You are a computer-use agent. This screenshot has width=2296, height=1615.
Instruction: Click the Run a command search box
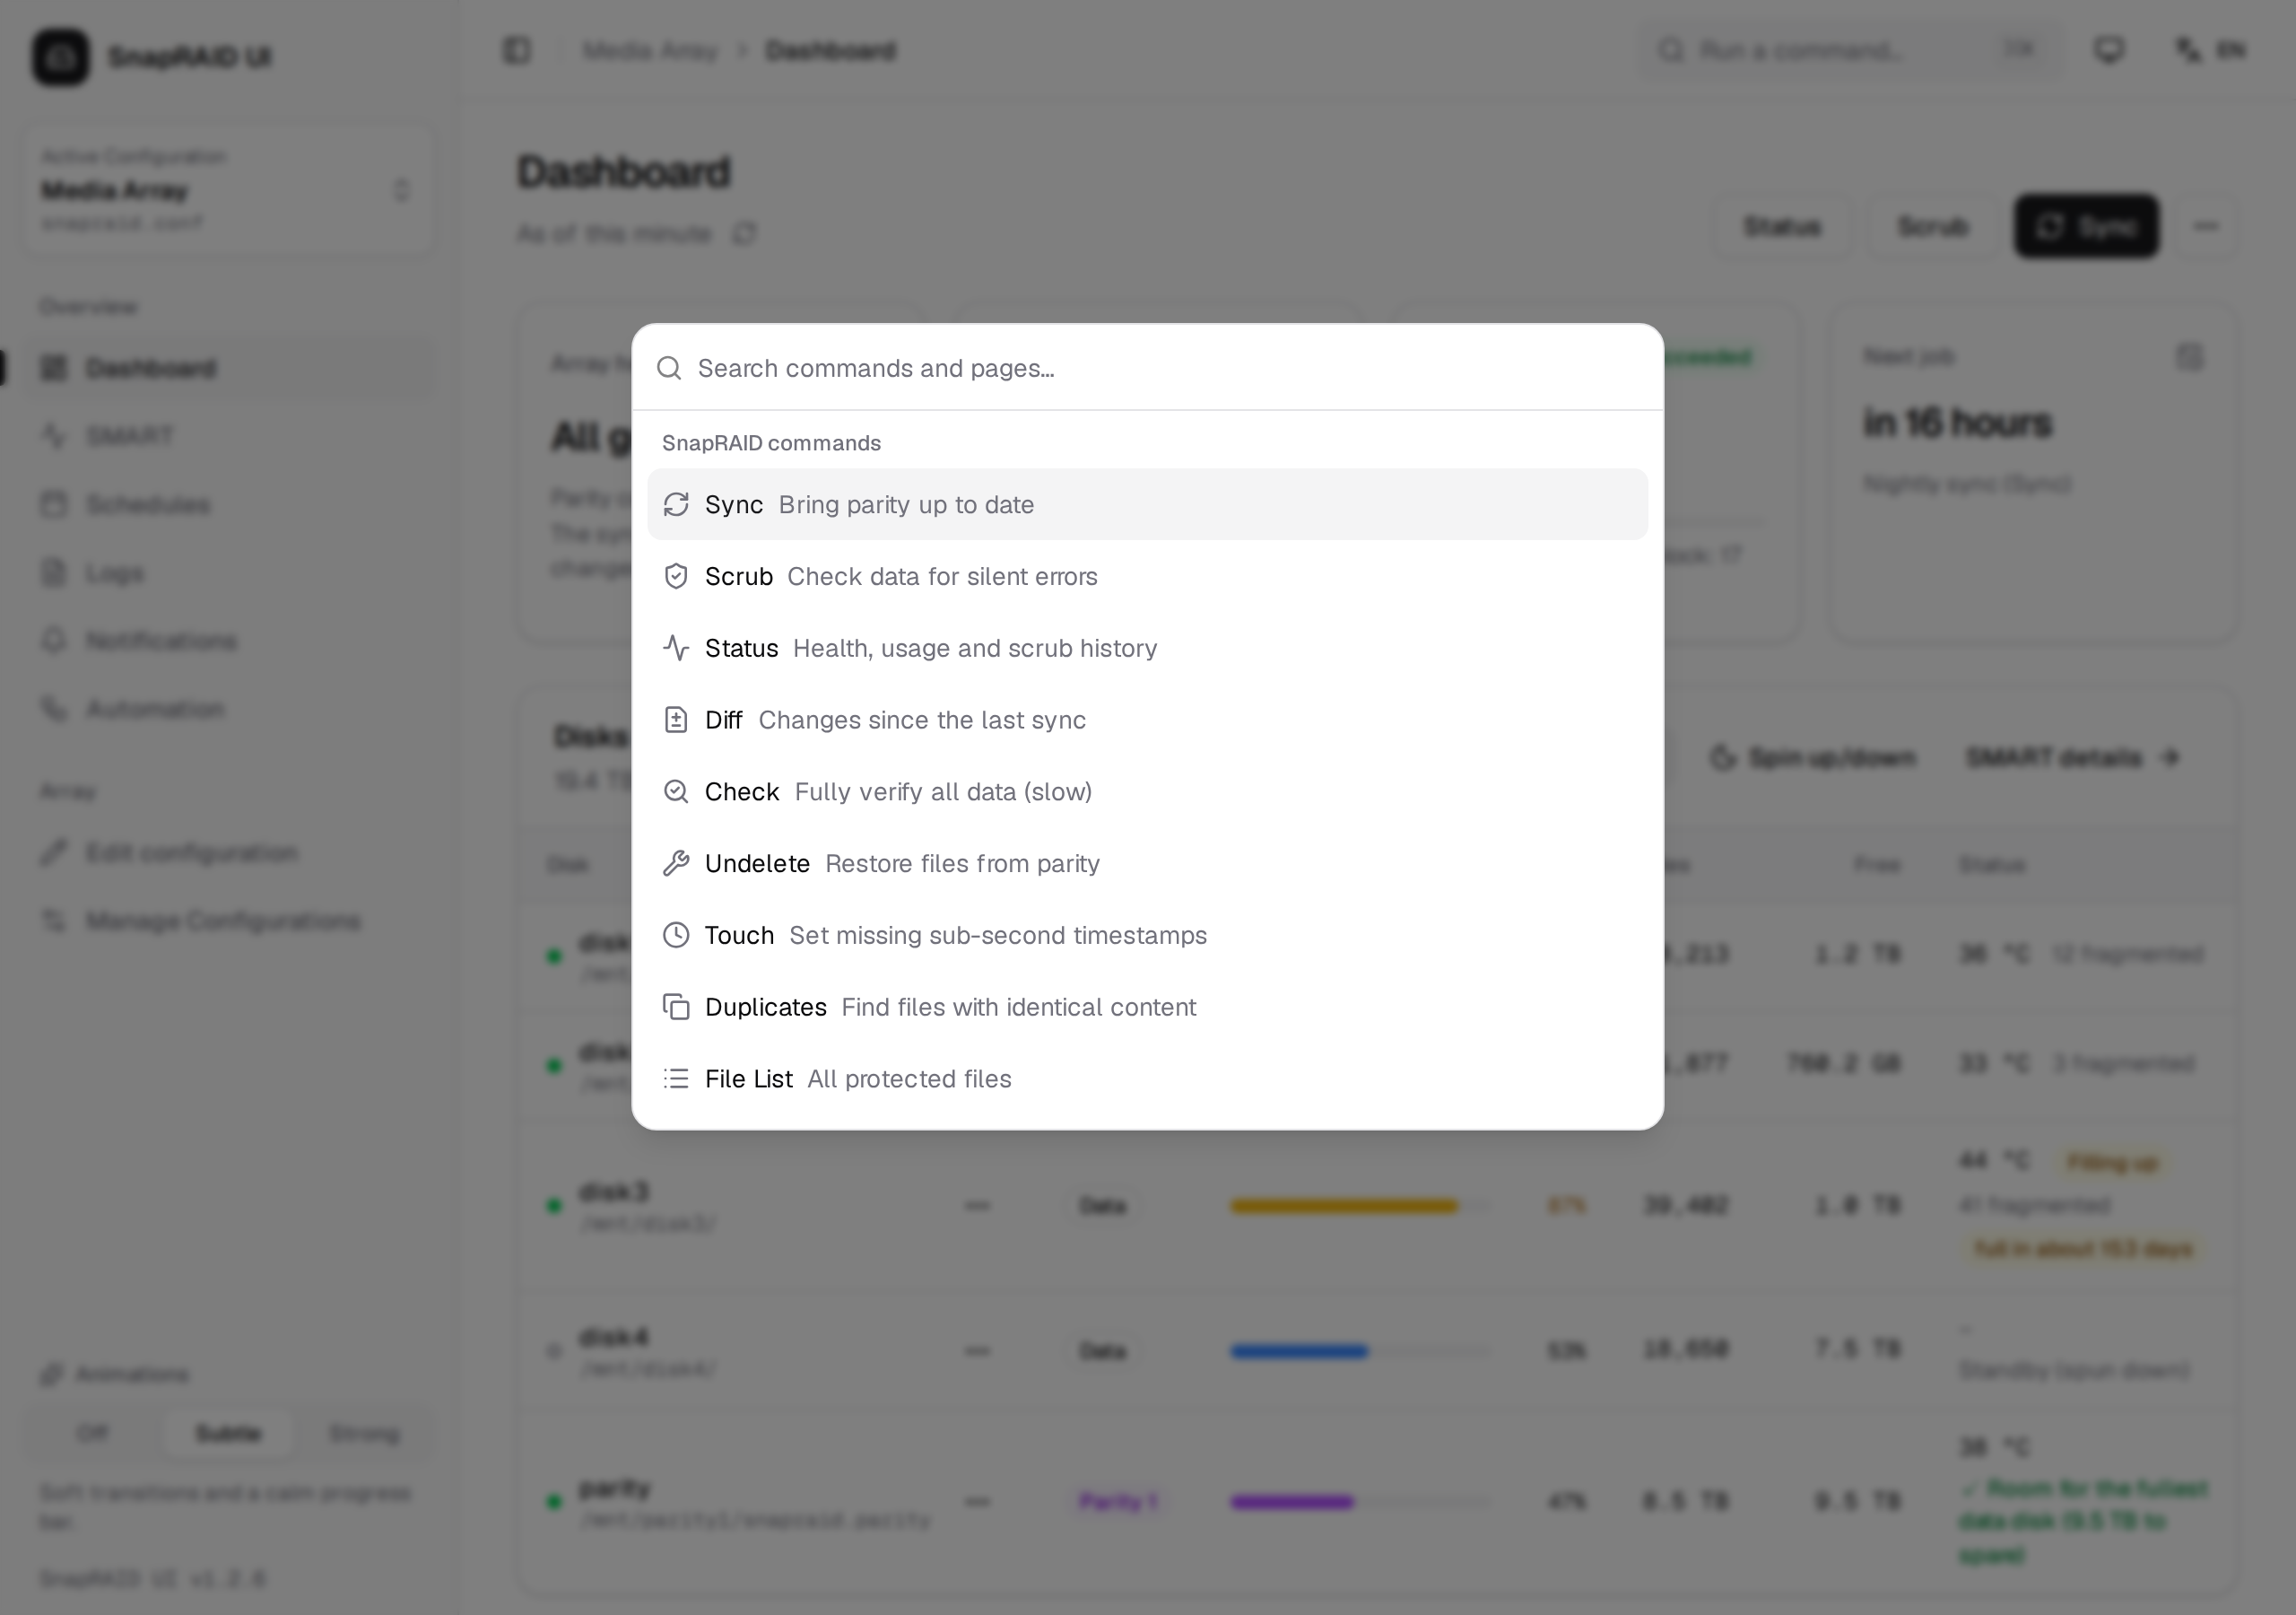[1849, 50]
